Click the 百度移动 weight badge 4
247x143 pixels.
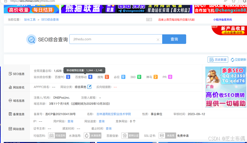pyautogui.click(x=90, y=77)
